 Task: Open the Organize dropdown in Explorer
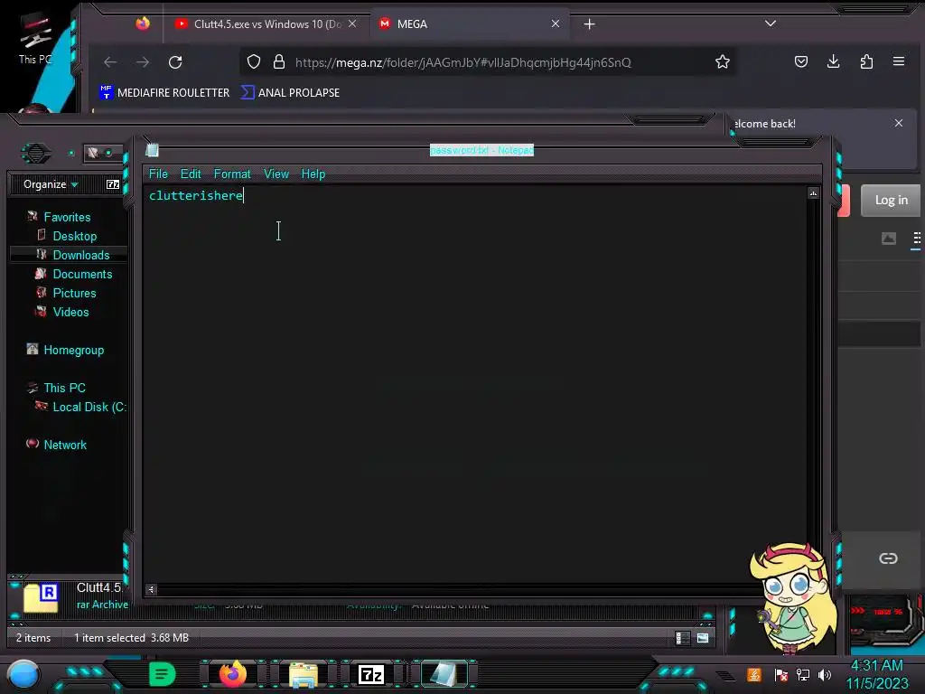click(51, 184)
